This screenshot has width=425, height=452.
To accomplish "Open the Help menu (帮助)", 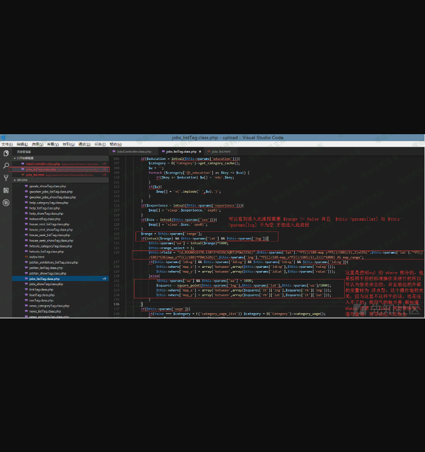I will [x=115, y=144].
